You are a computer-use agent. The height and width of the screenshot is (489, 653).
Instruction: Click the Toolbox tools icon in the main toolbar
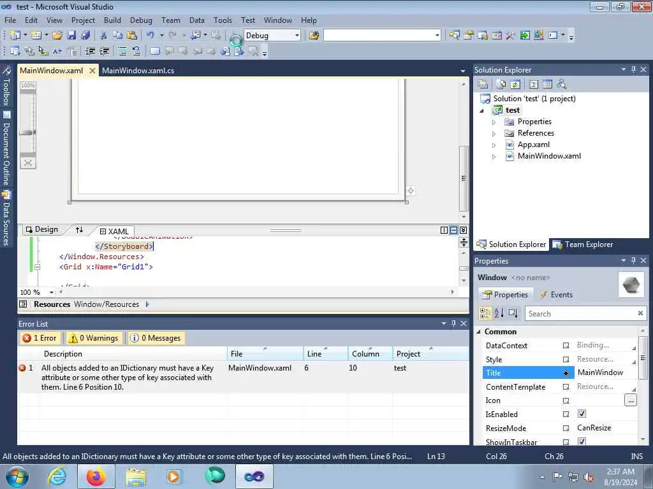click(511, 36)
